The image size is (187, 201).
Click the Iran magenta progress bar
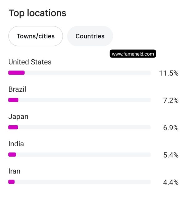tap(12, 182)
